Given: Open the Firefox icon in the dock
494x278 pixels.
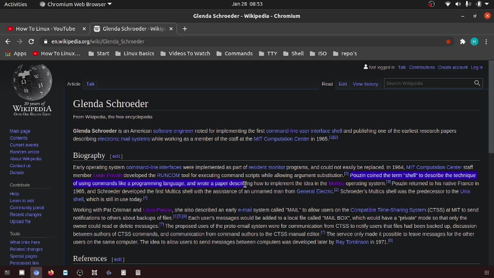Looking at the screenshot, I should tap(51, 273).
